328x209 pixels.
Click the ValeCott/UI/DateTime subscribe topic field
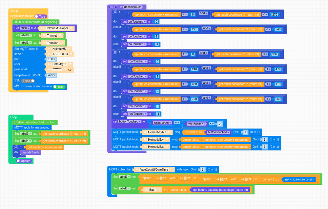coord(154,170)
